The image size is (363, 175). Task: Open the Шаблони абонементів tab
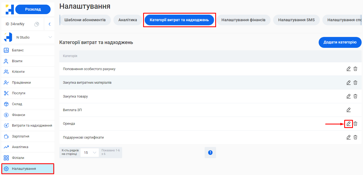(85, 20)
